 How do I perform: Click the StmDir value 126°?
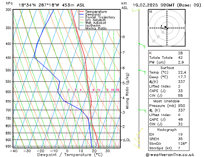(182, 144)
